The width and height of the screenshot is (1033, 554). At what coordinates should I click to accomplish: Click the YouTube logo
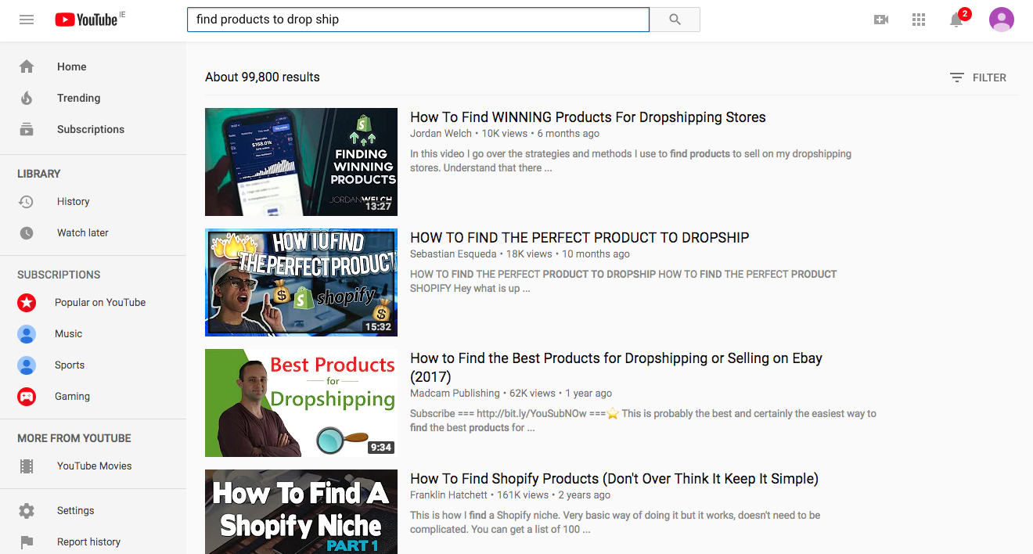(x=86, y=20)
